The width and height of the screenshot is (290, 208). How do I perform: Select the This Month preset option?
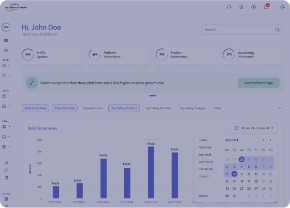tap(206, 169)
